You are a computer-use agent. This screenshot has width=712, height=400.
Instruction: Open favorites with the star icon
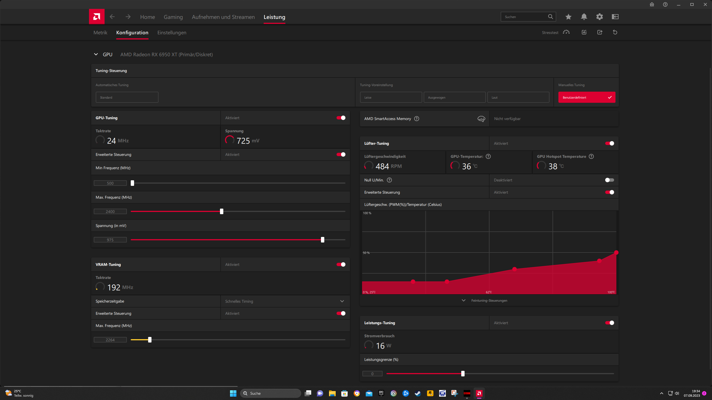568,17
